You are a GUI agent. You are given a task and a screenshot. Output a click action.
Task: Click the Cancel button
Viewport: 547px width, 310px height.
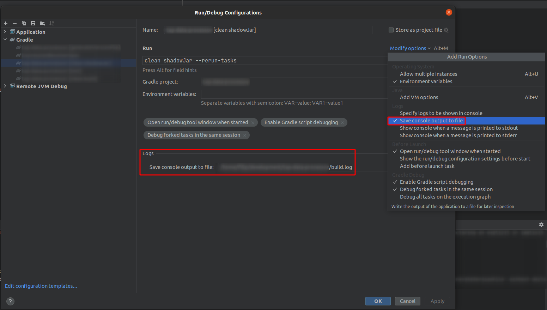pyautogui.click(x=408, y=301)
